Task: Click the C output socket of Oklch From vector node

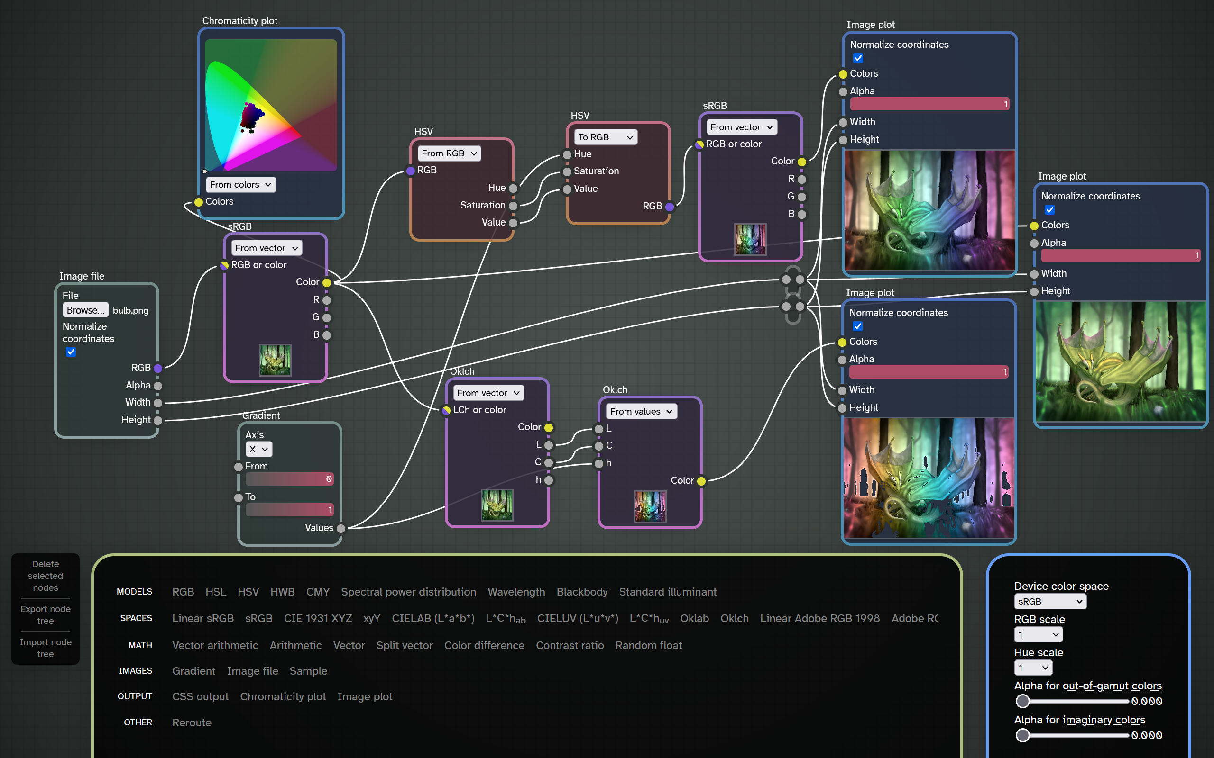Action: (549, 463)
